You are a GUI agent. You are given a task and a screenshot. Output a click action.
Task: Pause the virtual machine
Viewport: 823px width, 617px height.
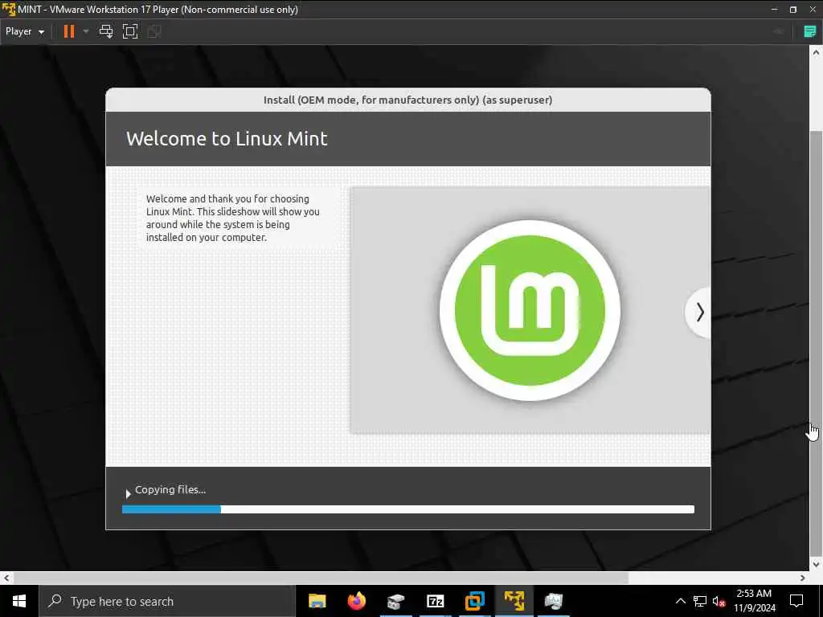(x=69, y=31)
